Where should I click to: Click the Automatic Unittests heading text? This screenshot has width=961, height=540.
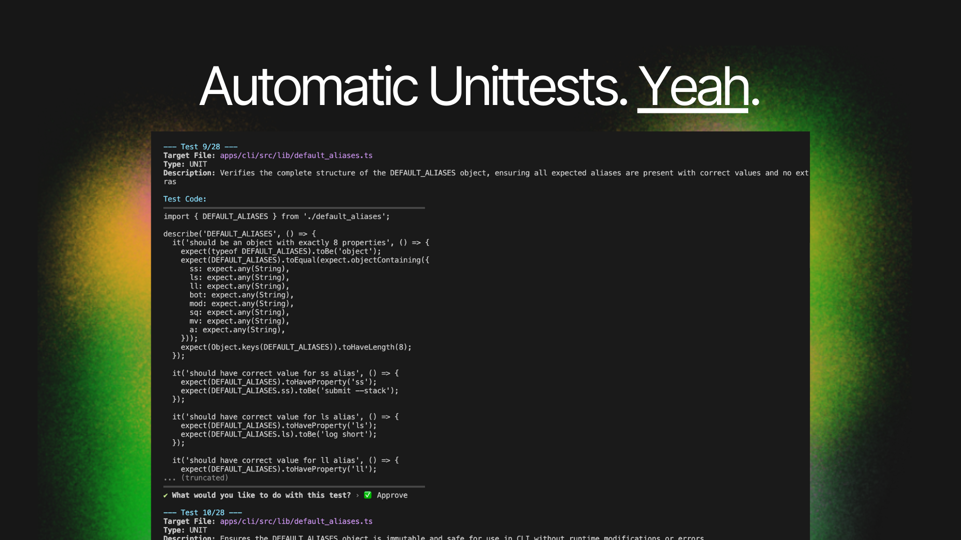[x=413, y=87]
